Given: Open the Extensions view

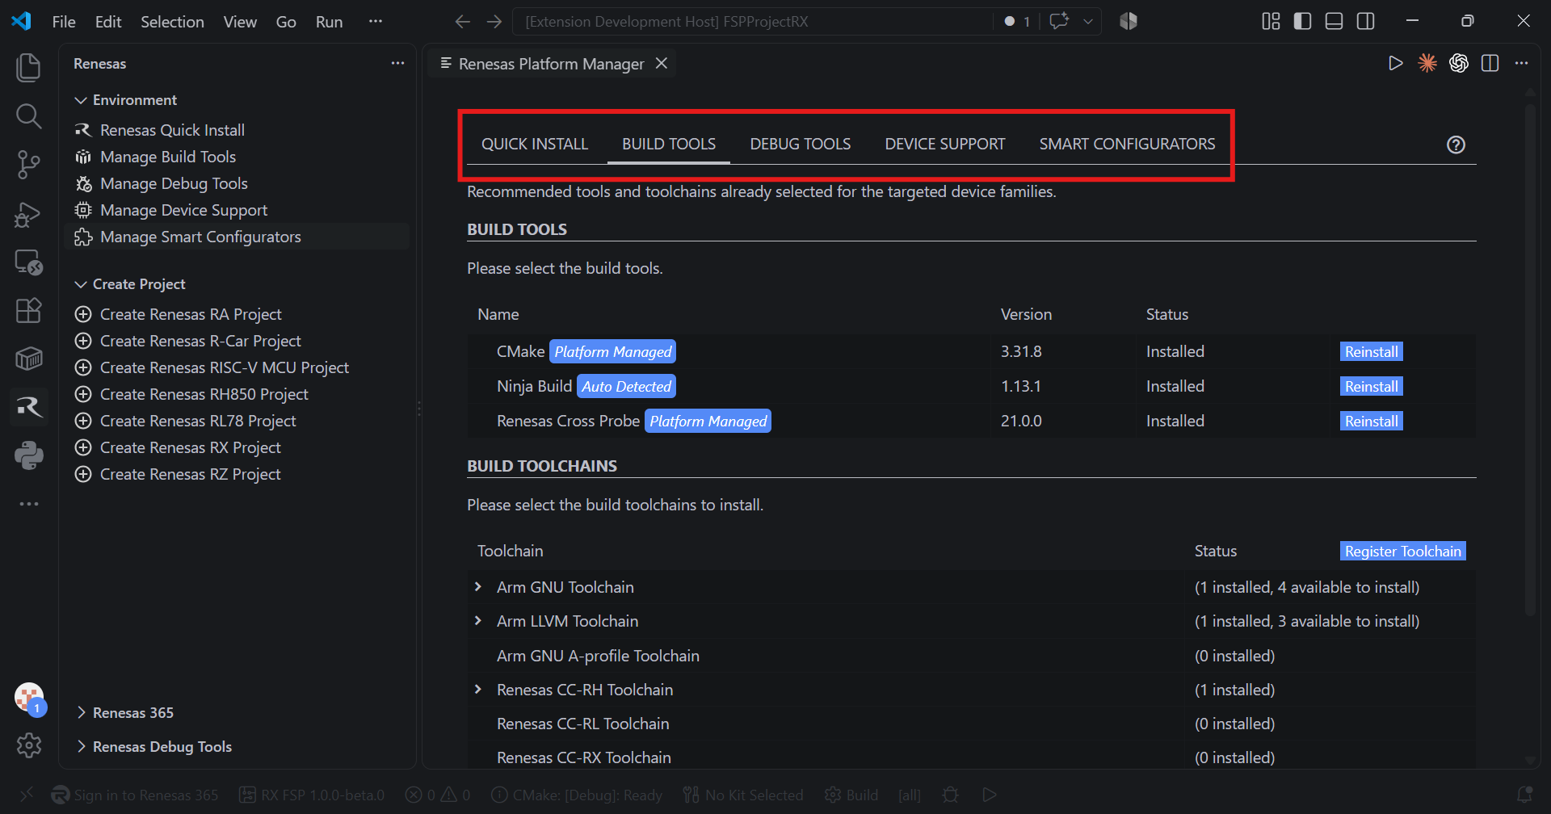Looking at the screenshot, I should point(28,310).
